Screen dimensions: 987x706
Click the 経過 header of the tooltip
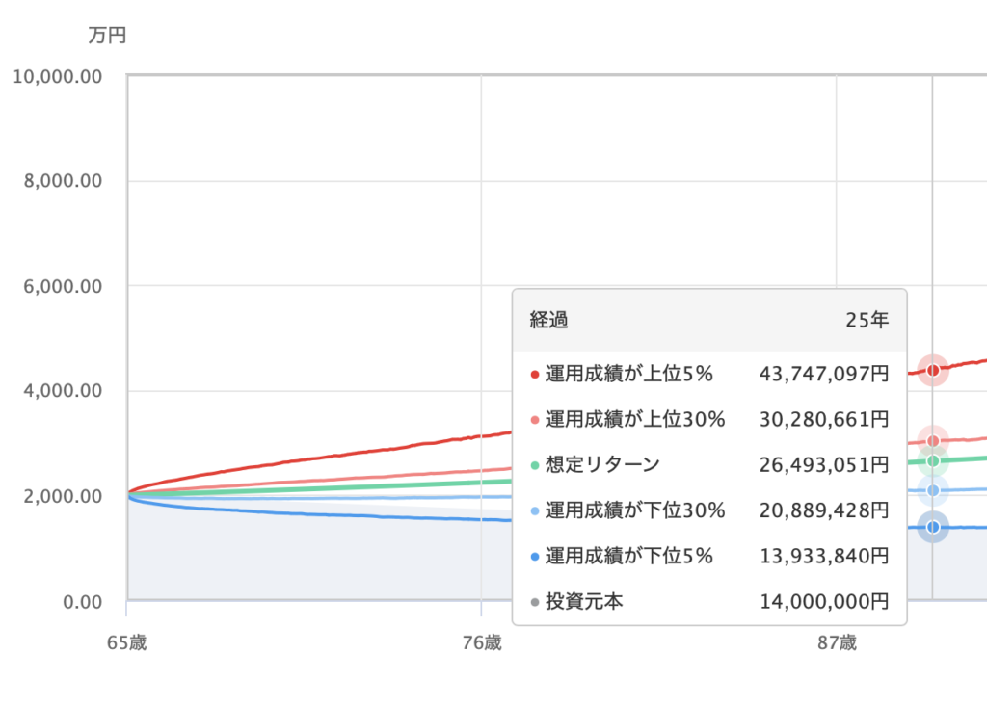548,321
